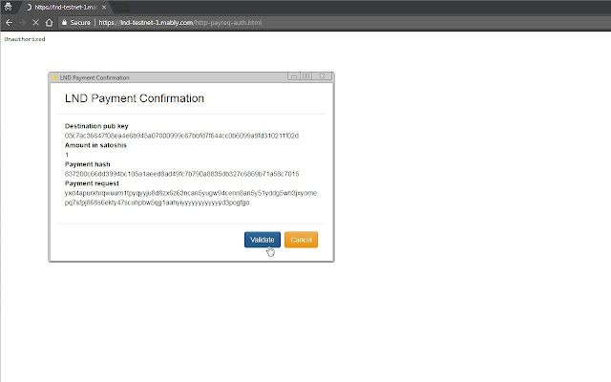Viewport: 611px width, 382px height.
Task: Click the Unauthorized text on page
Action: tap(25, 39)
